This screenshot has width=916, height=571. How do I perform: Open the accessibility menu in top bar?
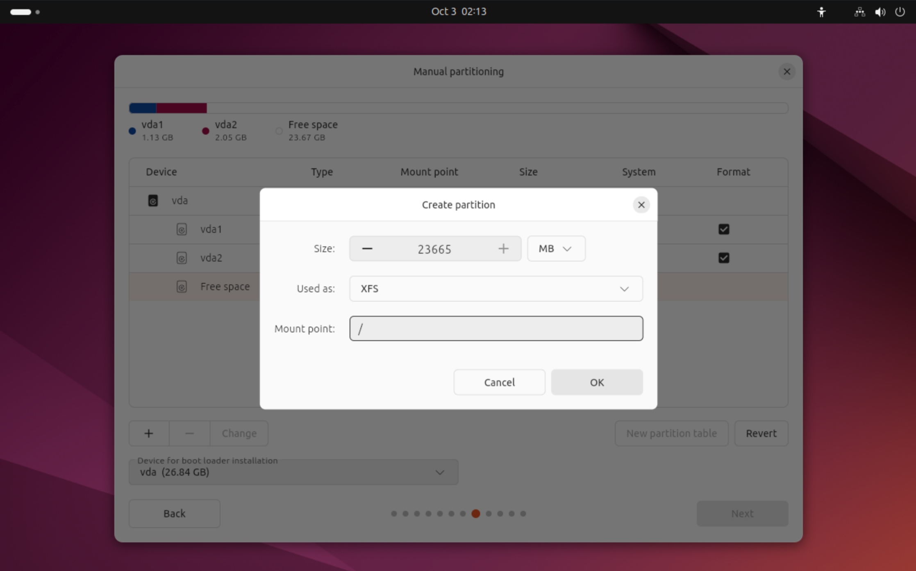tap(821, 12)
